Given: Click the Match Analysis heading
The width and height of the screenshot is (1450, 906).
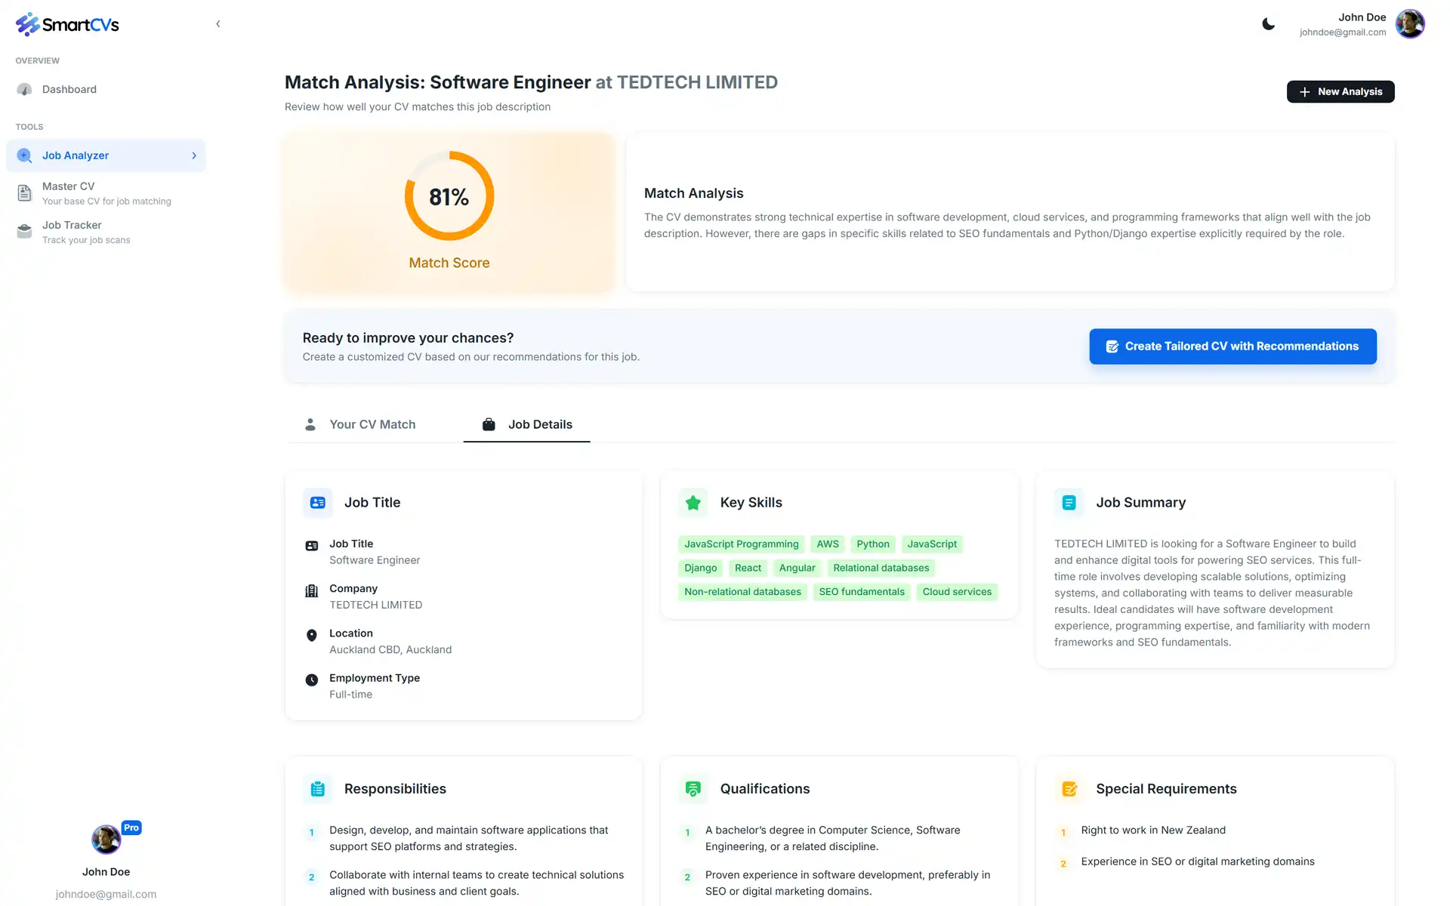Looking at the screenshot, I should click(x=694, y=193).
